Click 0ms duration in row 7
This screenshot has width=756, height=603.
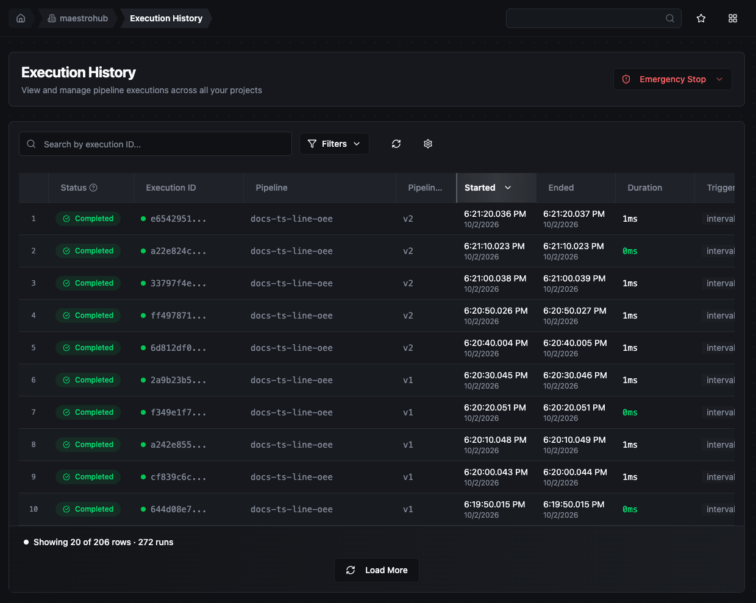coord(630,412)
